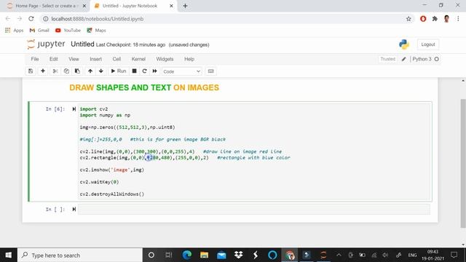Open the Edit menu
This screenshot has height=262, width=466.
pyautogui.click(x=53, y=59)
